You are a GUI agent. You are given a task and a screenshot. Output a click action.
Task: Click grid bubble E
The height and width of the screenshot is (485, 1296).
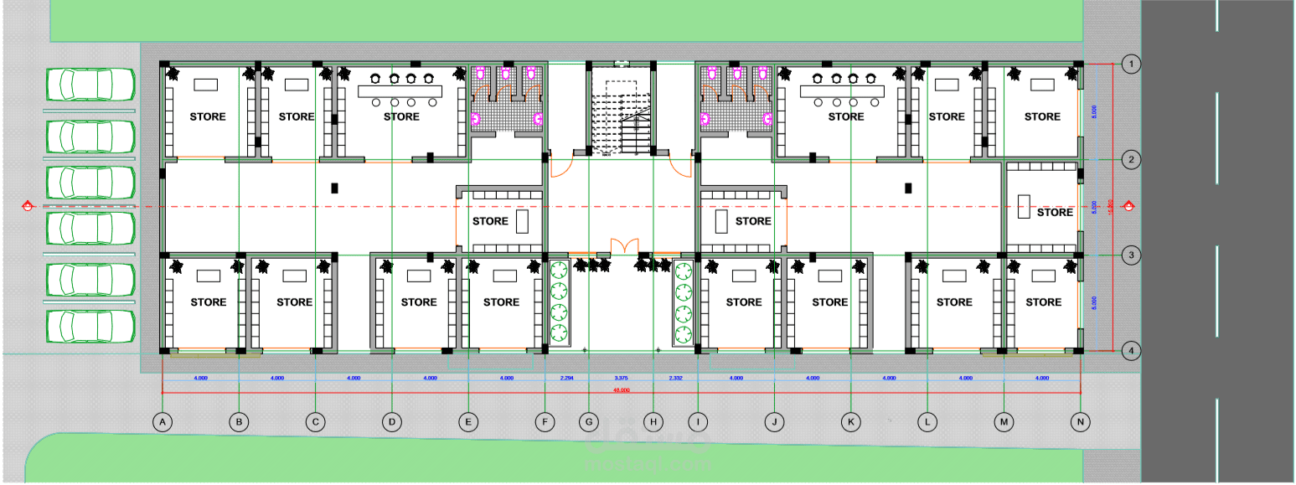coord(468,422)
